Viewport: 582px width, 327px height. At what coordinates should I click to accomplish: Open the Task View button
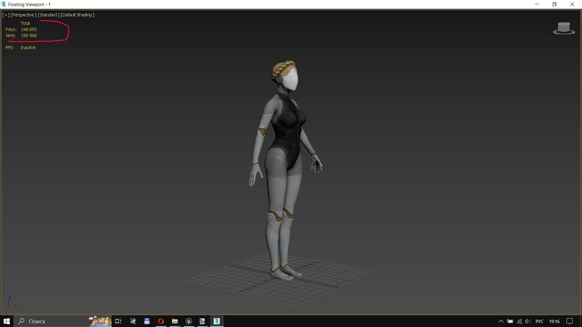(118, 321)
